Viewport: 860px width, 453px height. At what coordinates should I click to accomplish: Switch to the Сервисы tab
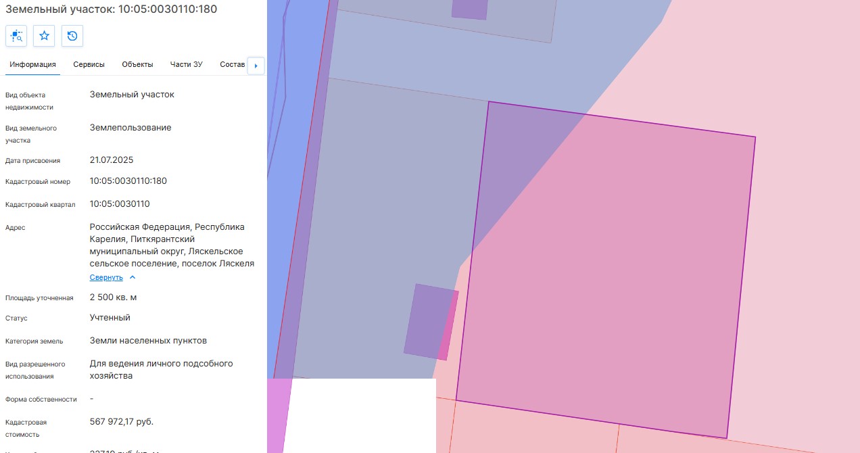point(89,64)
